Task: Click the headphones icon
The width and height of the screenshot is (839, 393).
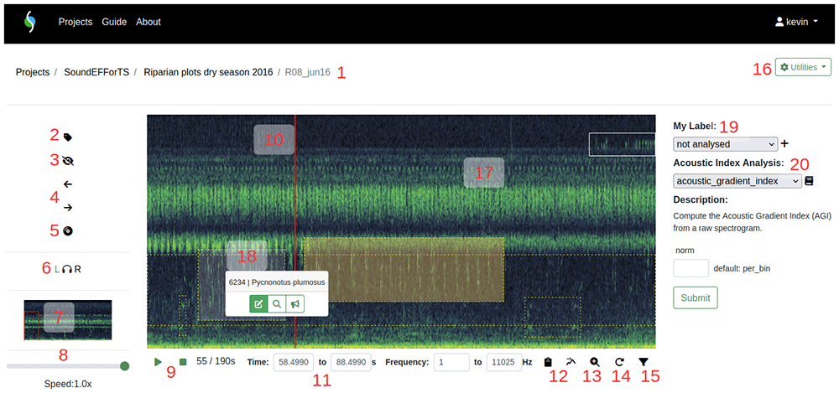Action: tap(67, 269)
